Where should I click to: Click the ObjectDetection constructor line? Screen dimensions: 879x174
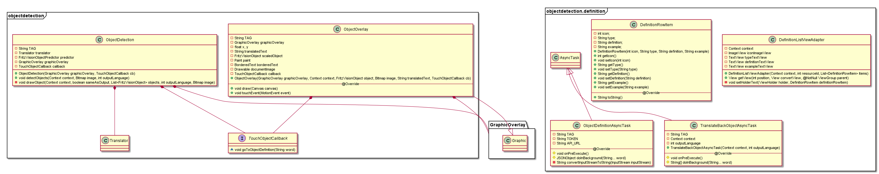point(77,73)
